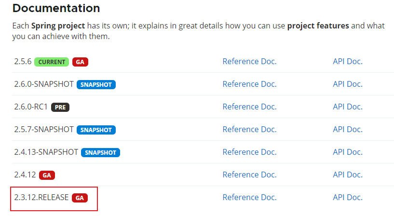Open Reference Doc. for 2.5.7-SNAPSHOT
The height and width of the screenshot is (216, 394).
249,129
